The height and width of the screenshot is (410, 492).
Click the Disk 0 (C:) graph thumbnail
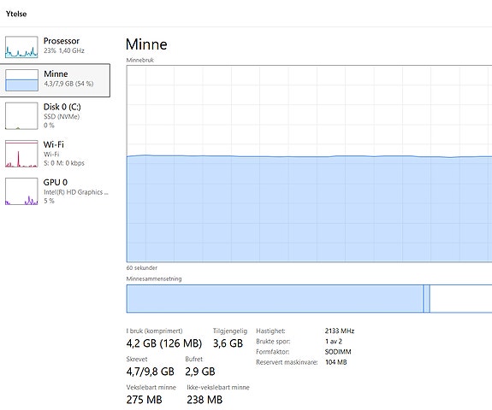point(21,116)
